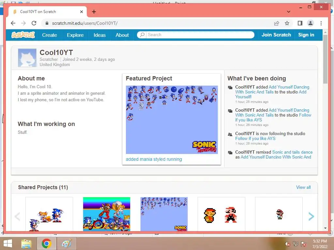This screenshot has height=250, width=334.
Task: Click the 'Cool10YT' username heading
Action: [x=56, y=52]
